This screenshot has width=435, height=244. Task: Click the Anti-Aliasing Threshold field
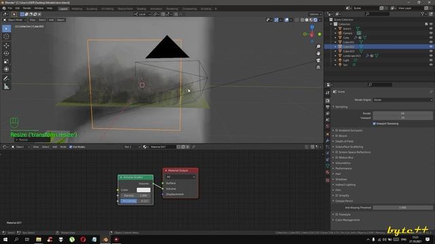click(x=403, y=207)
